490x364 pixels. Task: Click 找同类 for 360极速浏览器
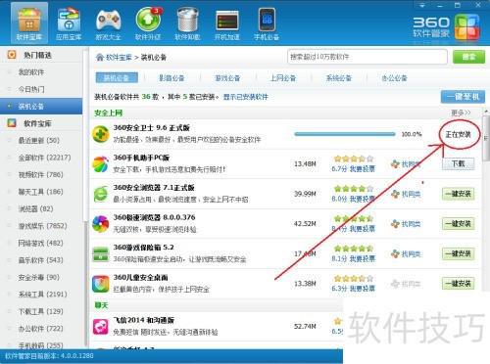coord(406,224)
